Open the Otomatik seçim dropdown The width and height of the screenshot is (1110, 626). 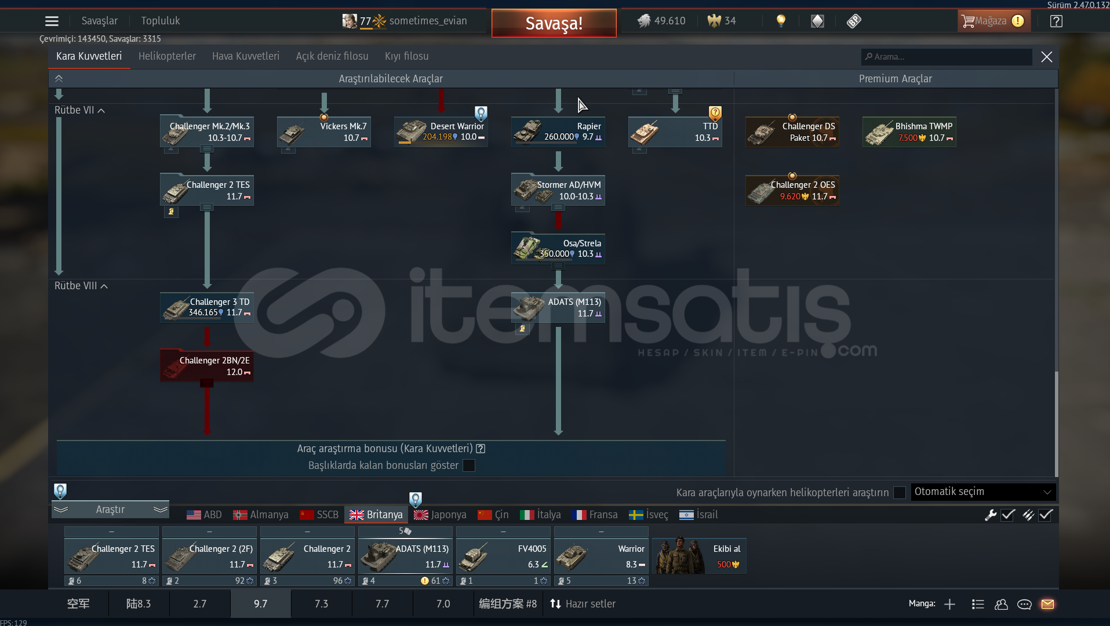[x=983, y=492]
